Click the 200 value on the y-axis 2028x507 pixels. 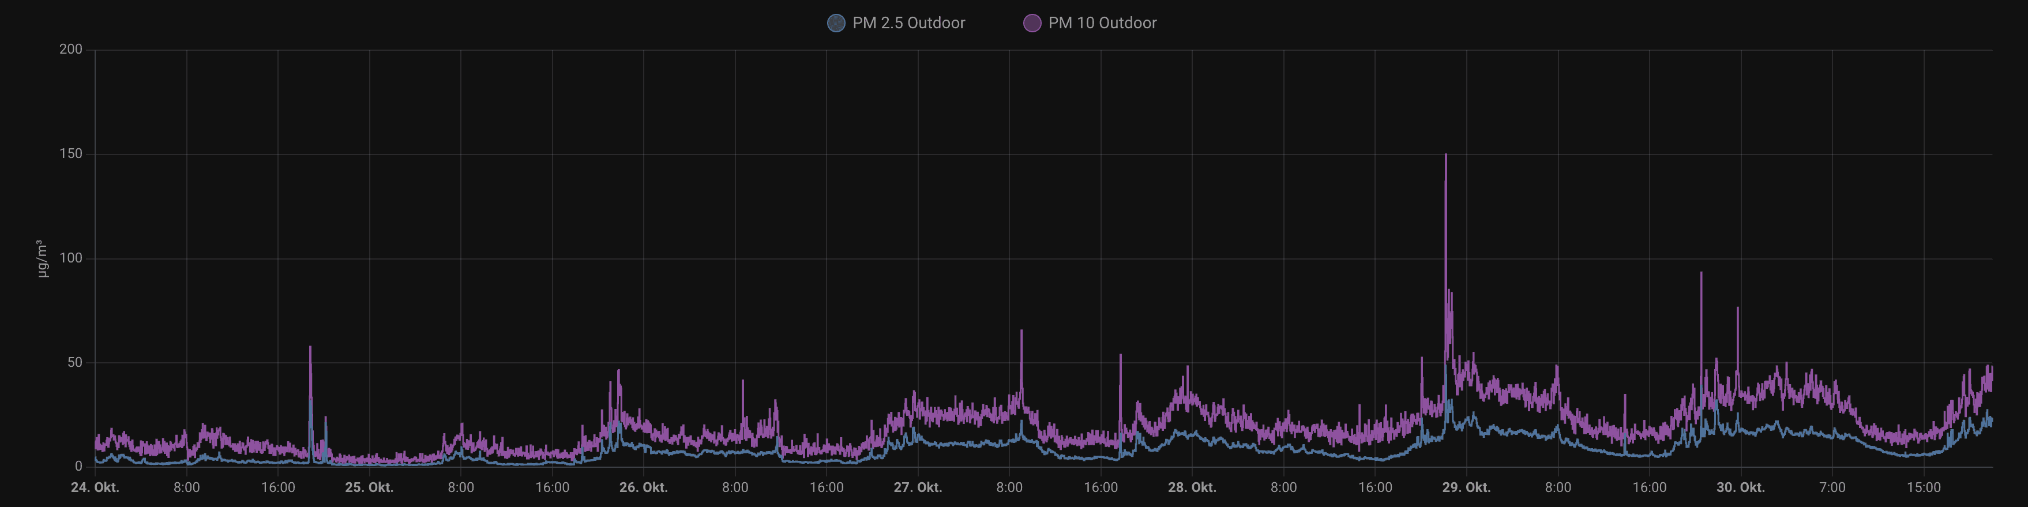[x=71, y=50]
